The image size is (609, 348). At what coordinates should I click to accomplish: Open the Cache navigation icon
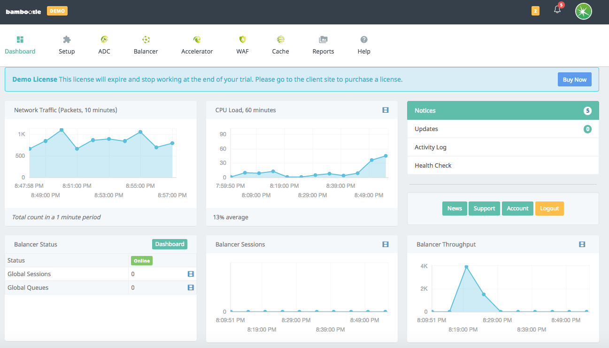coord(280,39)
